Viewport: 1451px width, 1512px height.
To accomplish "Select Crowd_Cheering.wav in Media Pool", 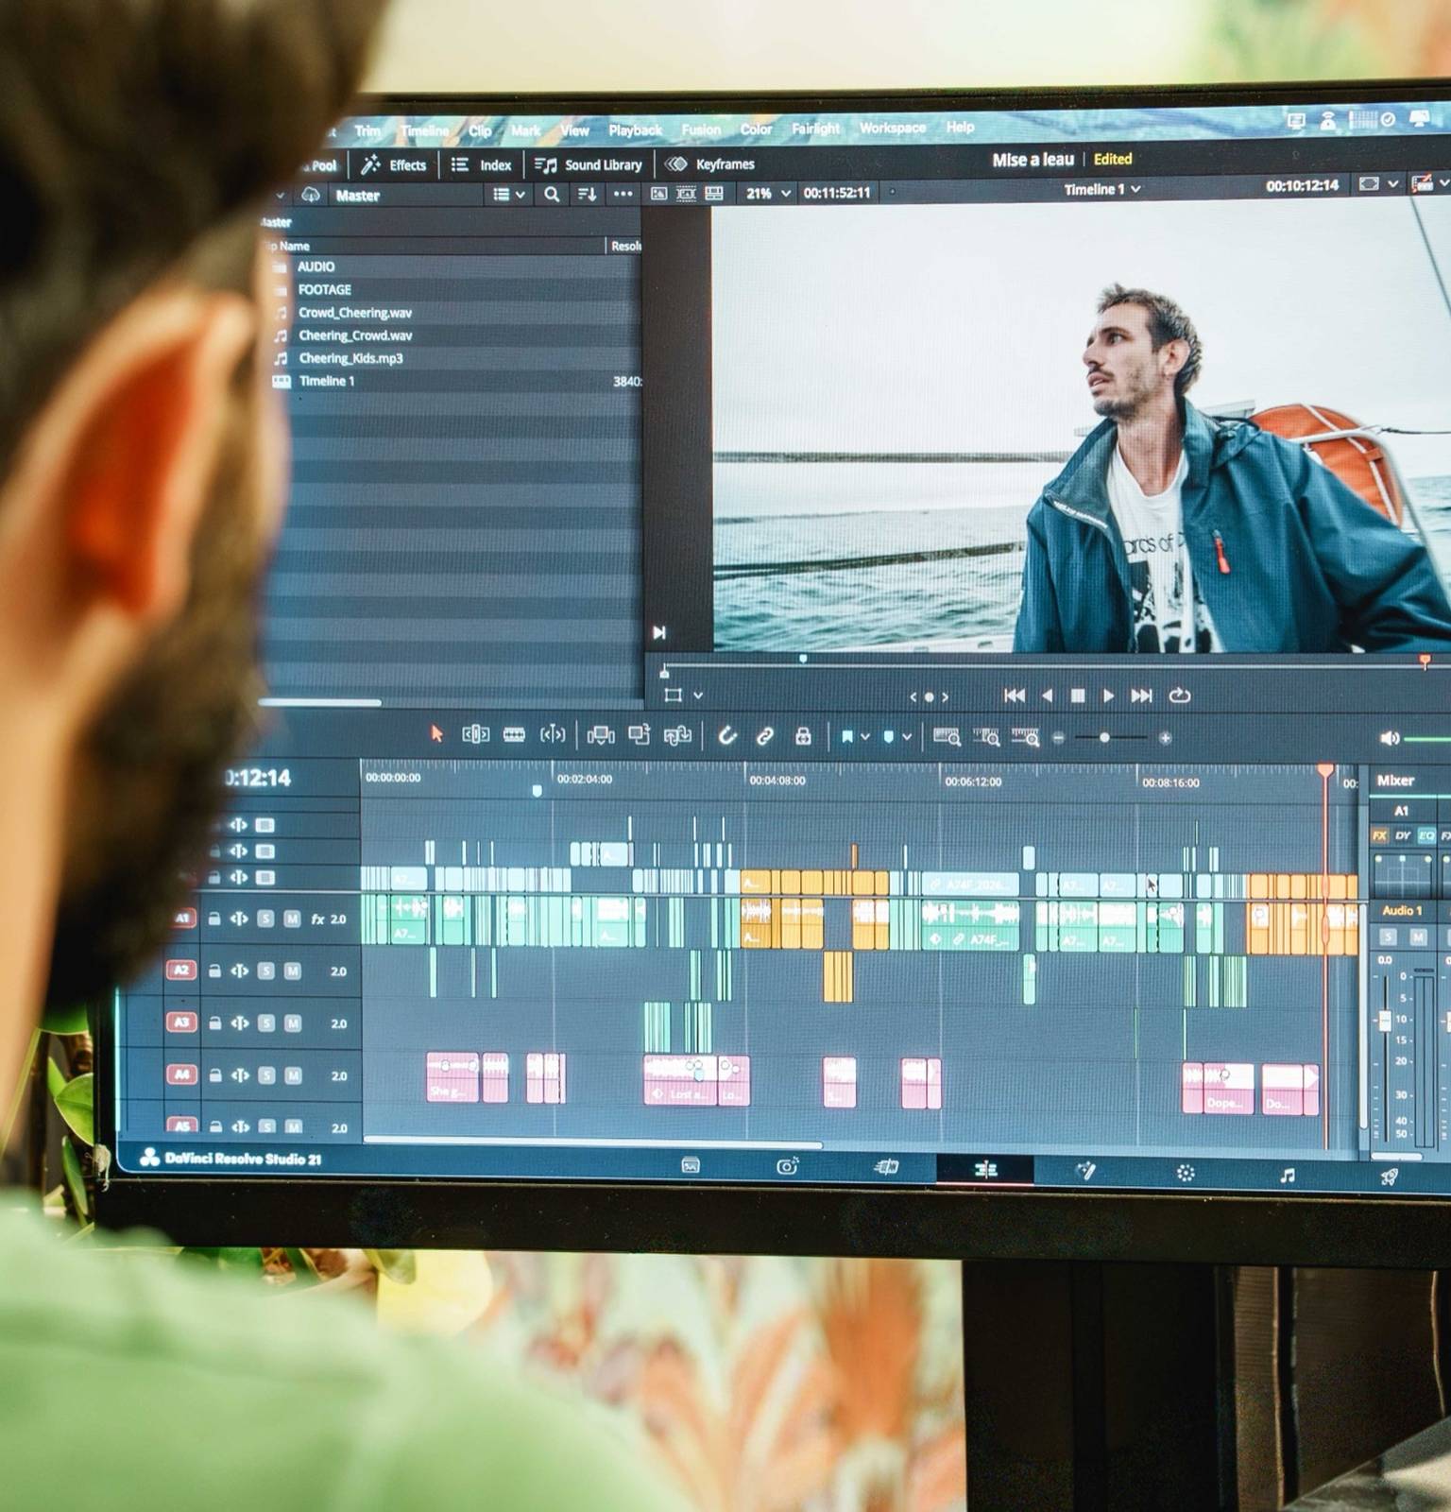I will coord(355,313).
